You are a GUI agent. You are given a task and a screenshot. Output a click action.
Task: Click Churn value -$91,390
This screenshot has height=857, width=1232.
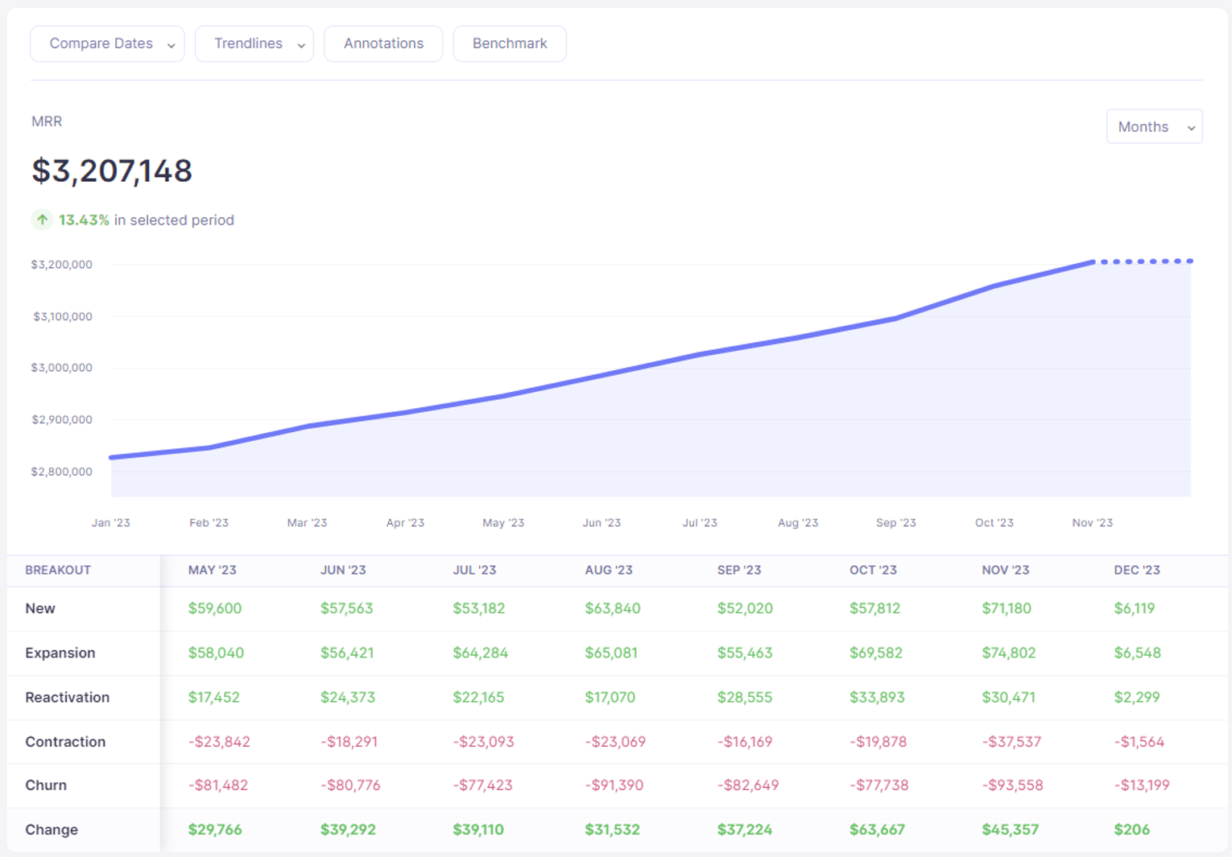[x=614, y=785]
